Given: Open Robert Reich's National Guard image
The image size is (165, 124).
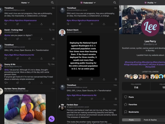Looking at the screenshot, I should click(83, 56).
